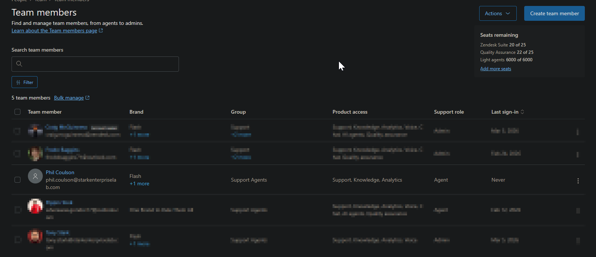Focus the Search team members field
596x257 pixels.
[95, 64]
